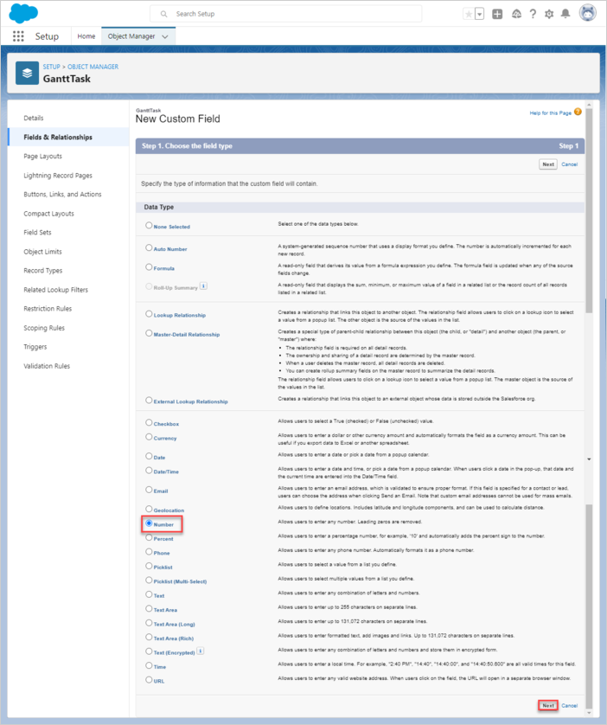Open the Setup gear icon
Image resolution: width=607 pixels, height=725 pixels.
[548, 14]
